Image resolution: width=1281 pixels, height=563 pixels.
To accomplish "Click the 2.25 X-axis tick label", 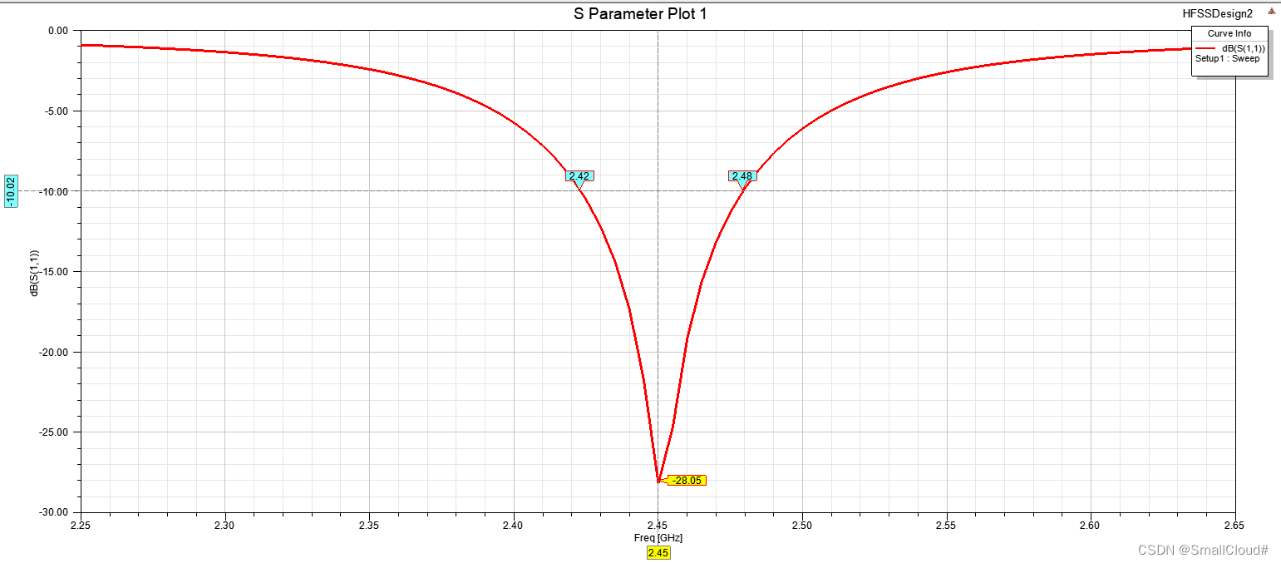I will pyautogui.click(x=81, y=526).
